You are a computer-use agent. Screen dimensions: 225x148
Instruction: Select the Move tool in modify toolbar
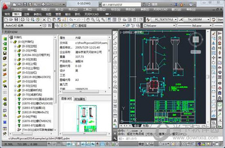click(x=214, y=58)
